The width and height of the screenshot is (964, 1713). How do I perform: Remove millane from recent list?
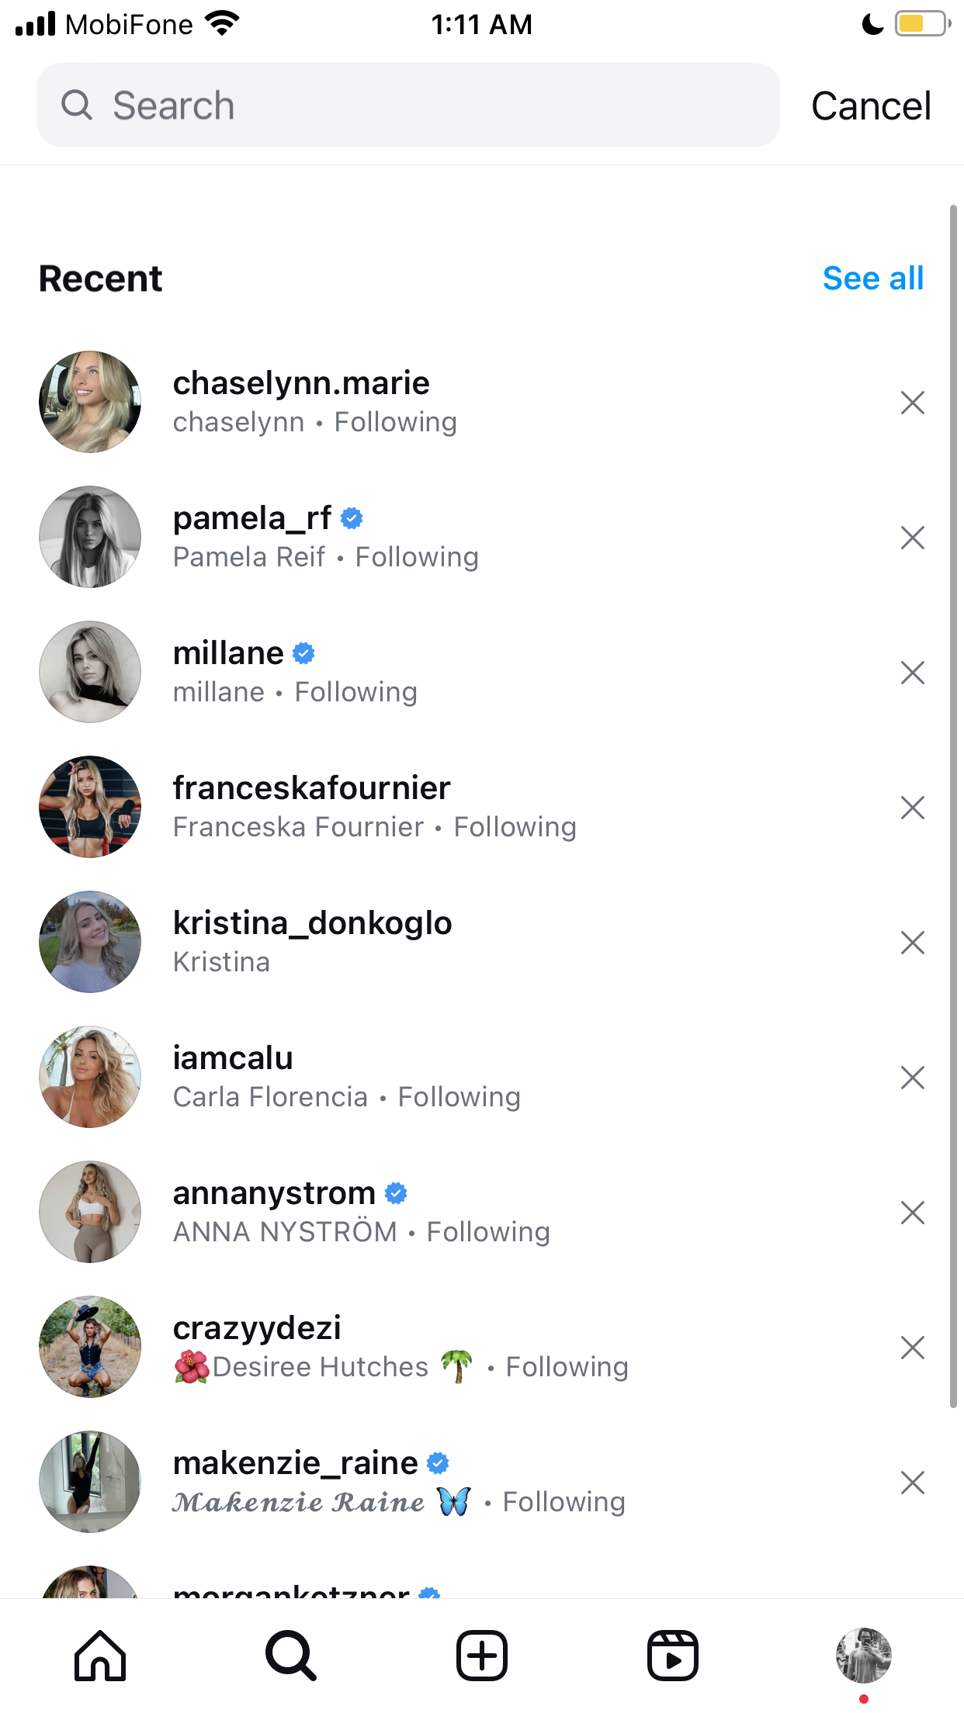pyautogui.click(x=913, y=673)
